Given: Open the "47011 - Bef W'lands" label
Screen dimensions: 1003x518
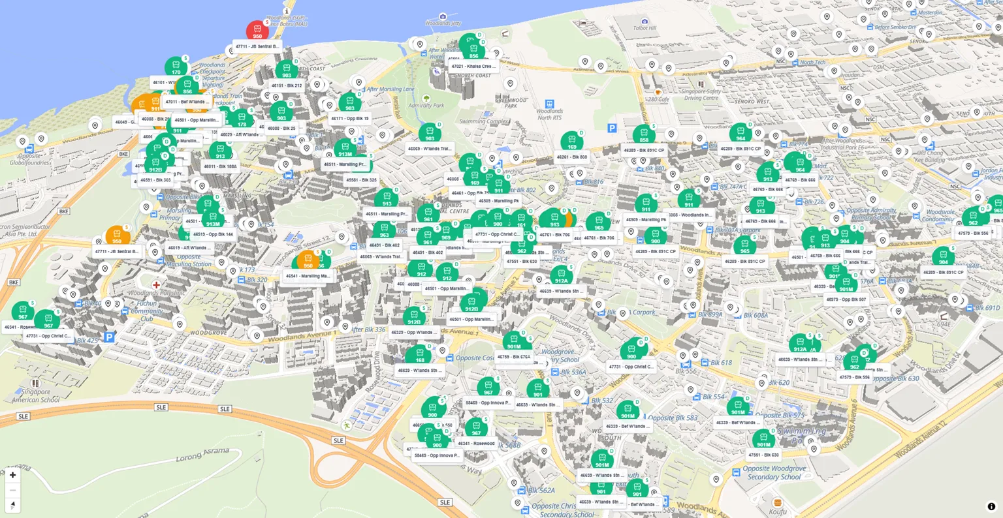Looking at the screenshot, I should point(187,102).
